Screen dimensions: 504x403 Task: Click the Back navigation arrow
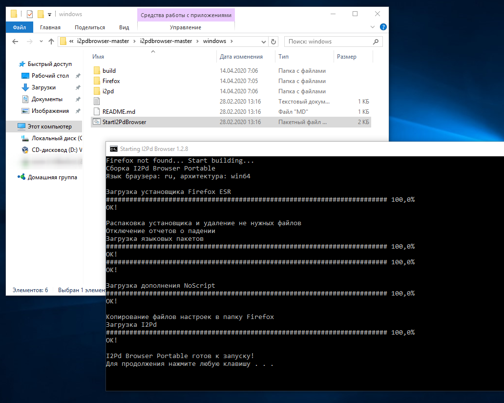15,42
